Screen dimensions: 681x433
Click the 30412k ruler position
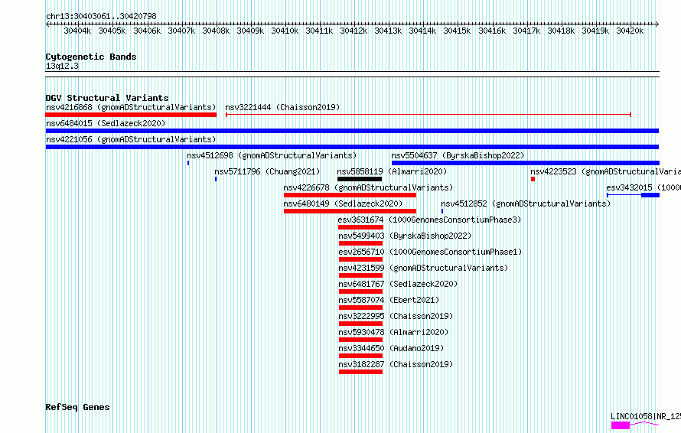tap(354, 31)
